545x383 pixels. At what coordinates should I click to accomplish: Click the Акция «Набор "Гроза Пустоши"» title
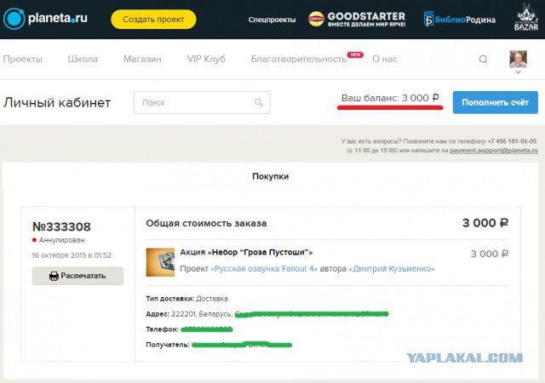(246, 252)
